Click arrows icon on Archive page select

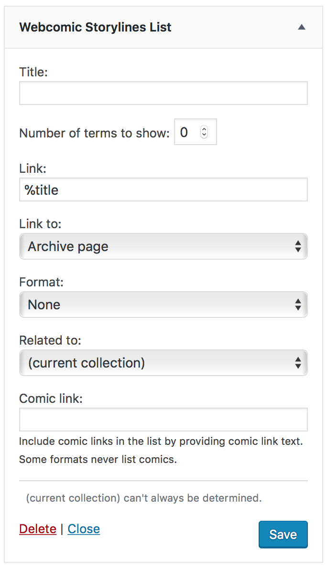click(x=298, y=246)
